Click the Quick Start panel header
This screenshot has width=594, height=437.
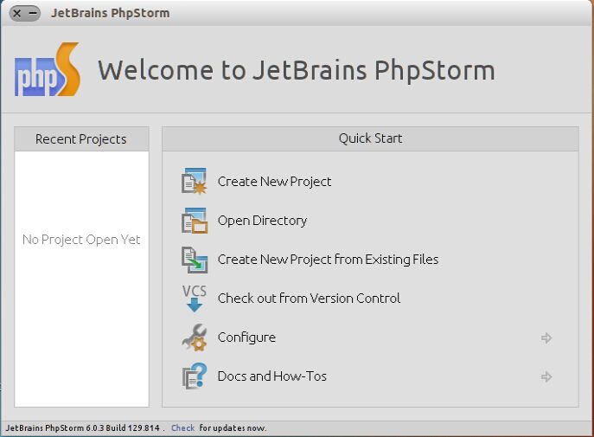click(370, 138)
